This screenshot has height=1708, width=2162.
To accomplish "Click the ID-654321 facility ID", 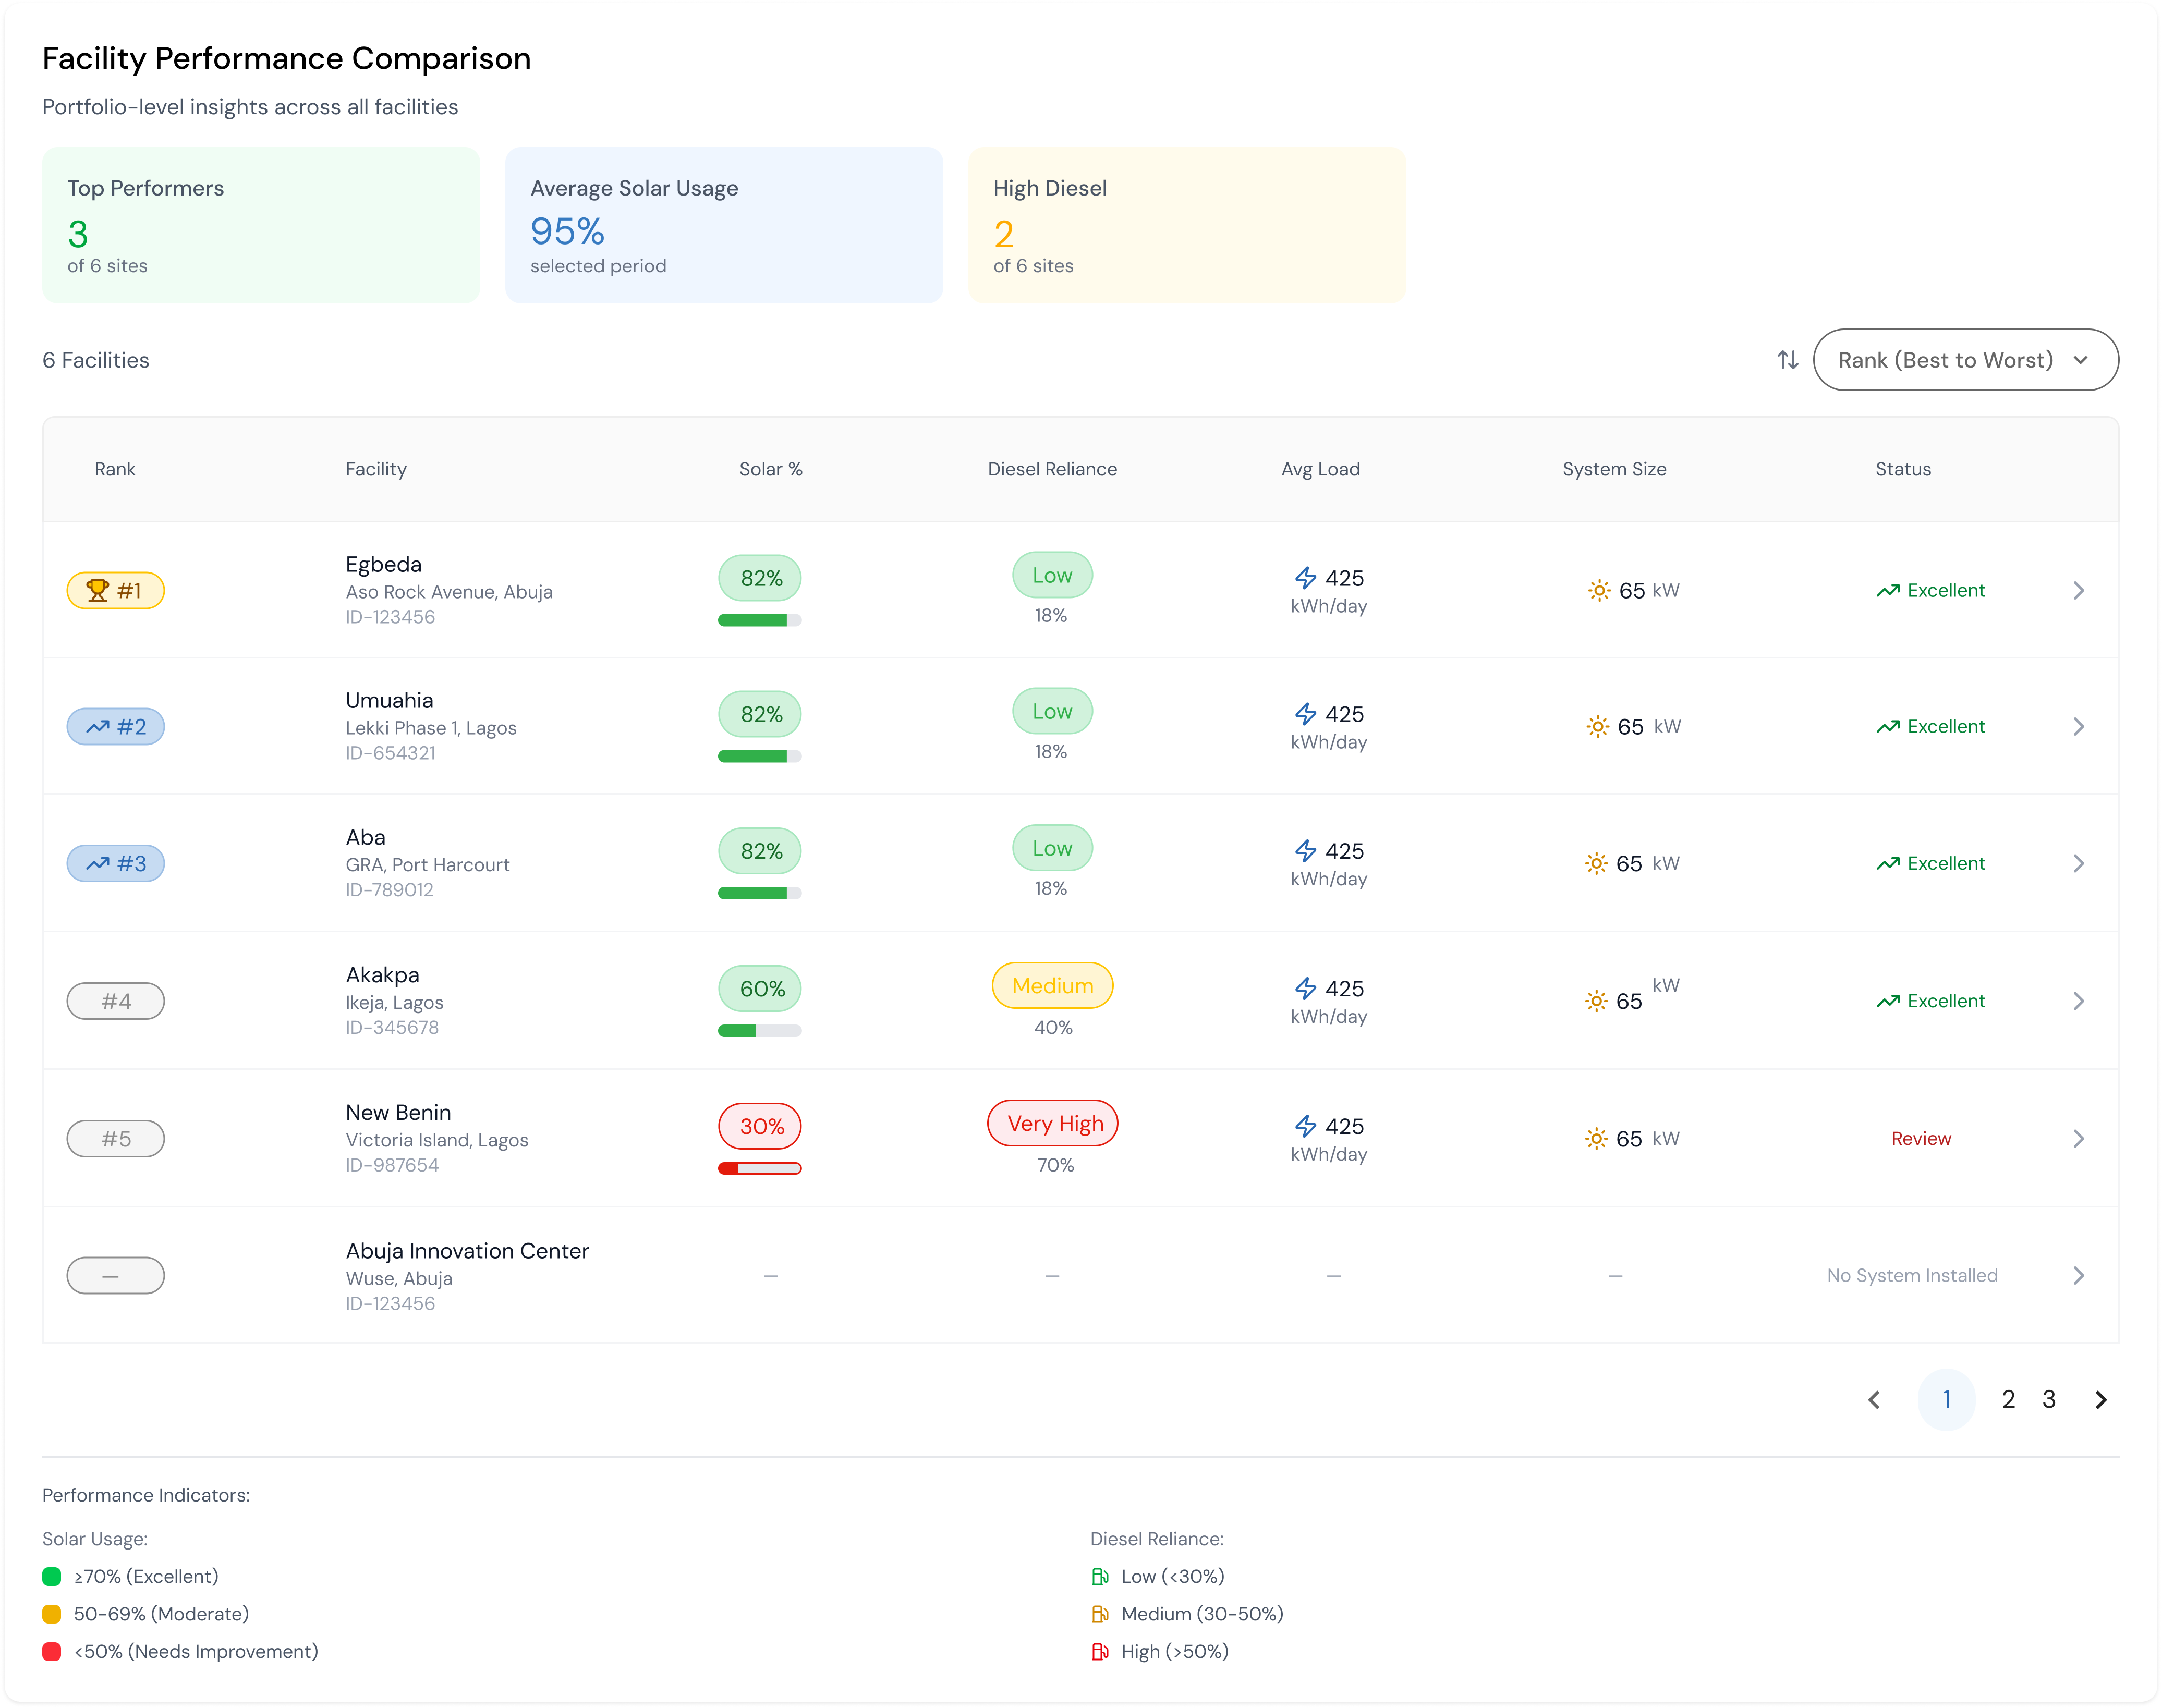I will (391, 753).
